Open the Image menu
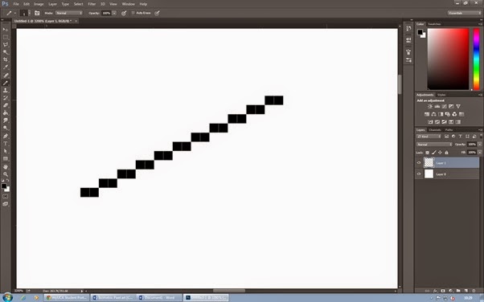Viewport: 484px width, 302px height. point(39,4)
